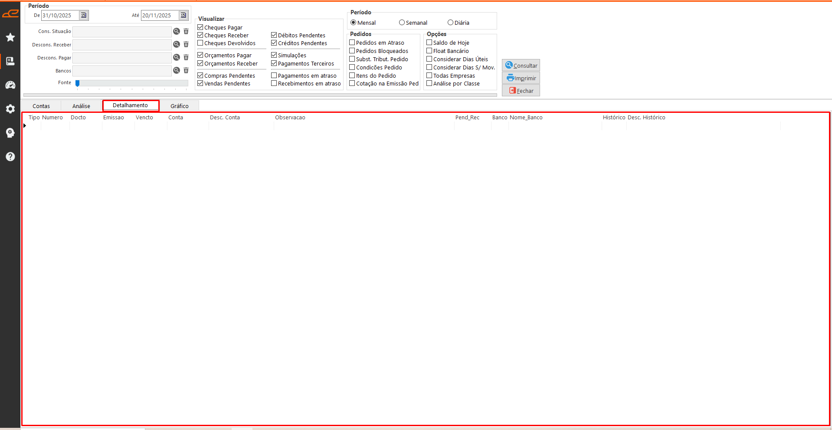Open the dashboard gauge sidebar icon

(10, 85)
